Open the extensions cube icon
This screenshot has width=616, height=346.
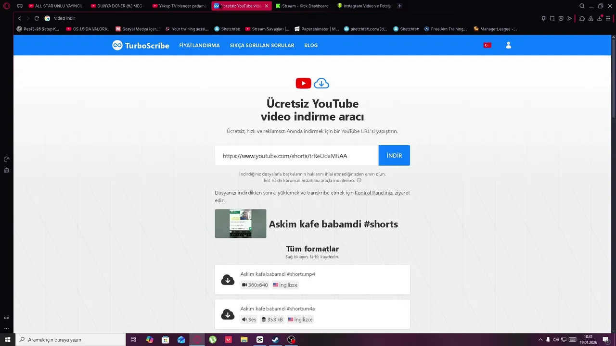pos(582,18)
